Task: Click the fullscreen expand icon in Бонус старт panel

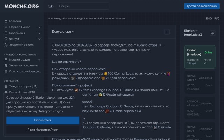Action: click(167, 32)
